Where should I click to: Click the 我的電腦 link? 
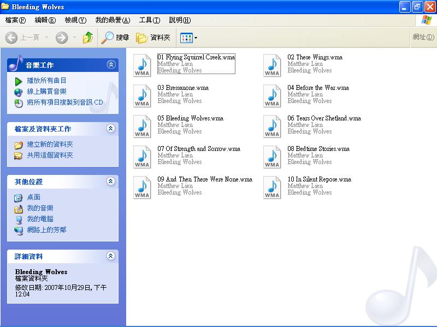40,219
